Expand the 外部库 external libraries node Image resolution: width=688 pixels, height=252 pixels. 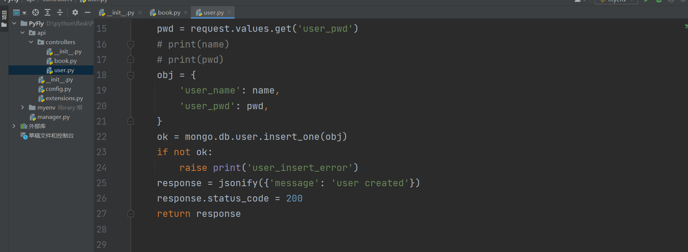coord(14,126)
